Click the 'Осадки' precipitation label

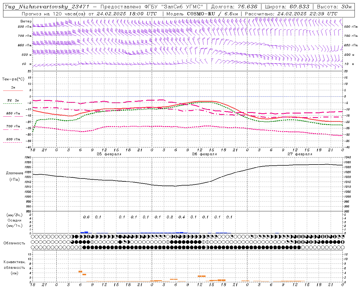point(15,220)
